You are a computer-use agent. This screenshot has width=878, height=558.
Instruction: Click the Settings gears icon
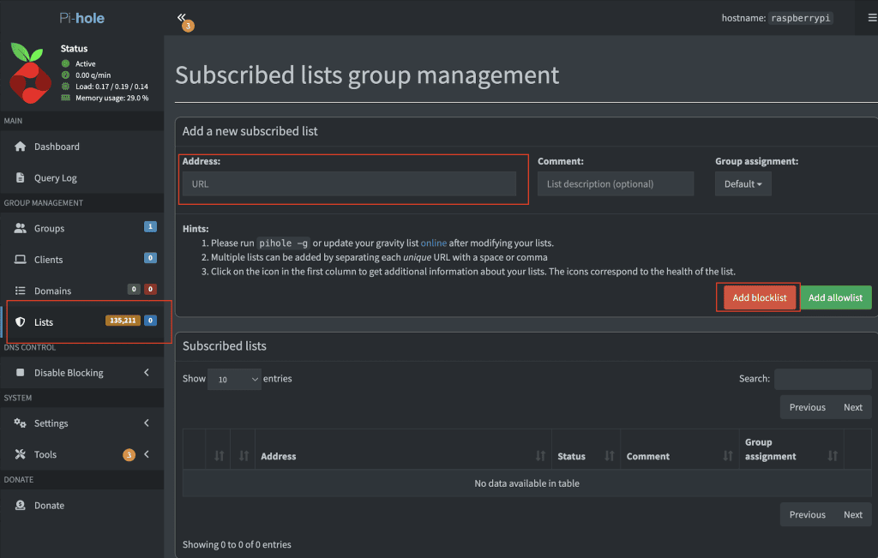[x=21, y=423]
